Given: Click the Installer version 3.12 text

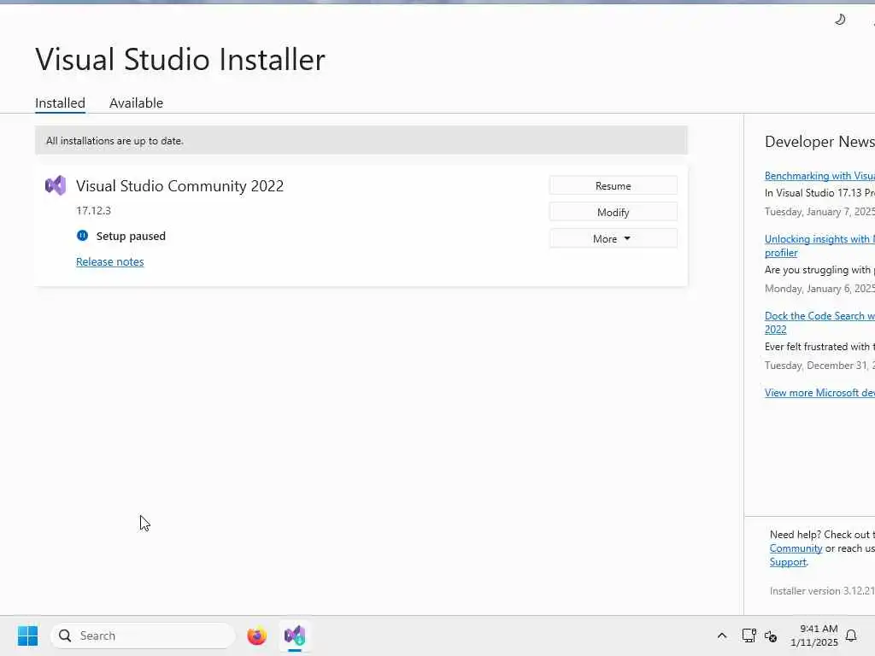Looking at the screenshot, I should point(822,591).
